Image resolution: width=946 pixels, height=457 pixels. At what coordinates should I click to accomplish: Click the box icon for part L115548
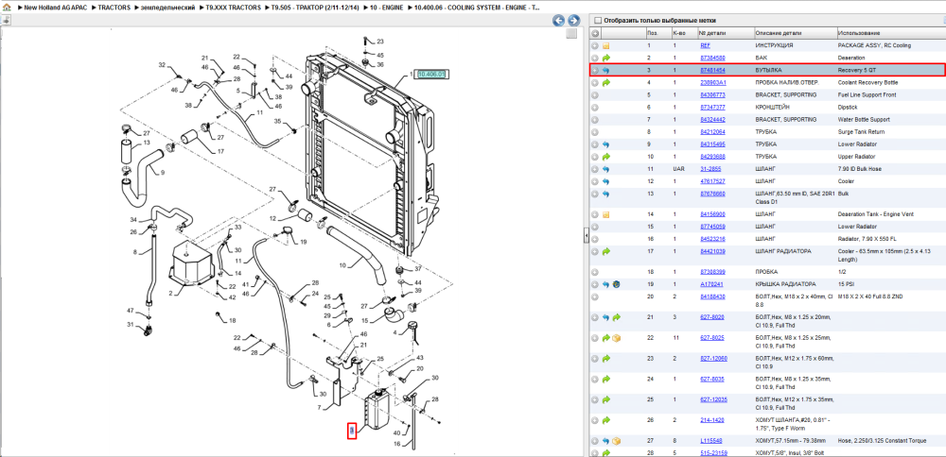point(617,441)
